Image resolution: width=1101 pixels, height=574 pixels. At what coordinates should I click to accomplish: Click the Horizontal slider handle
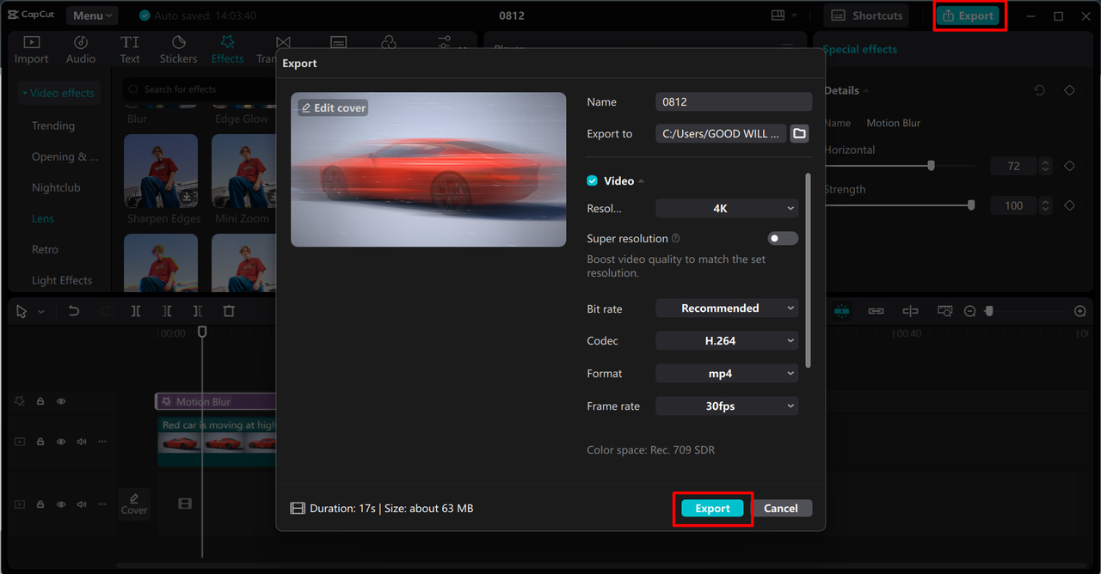click(x=931, y=166)
